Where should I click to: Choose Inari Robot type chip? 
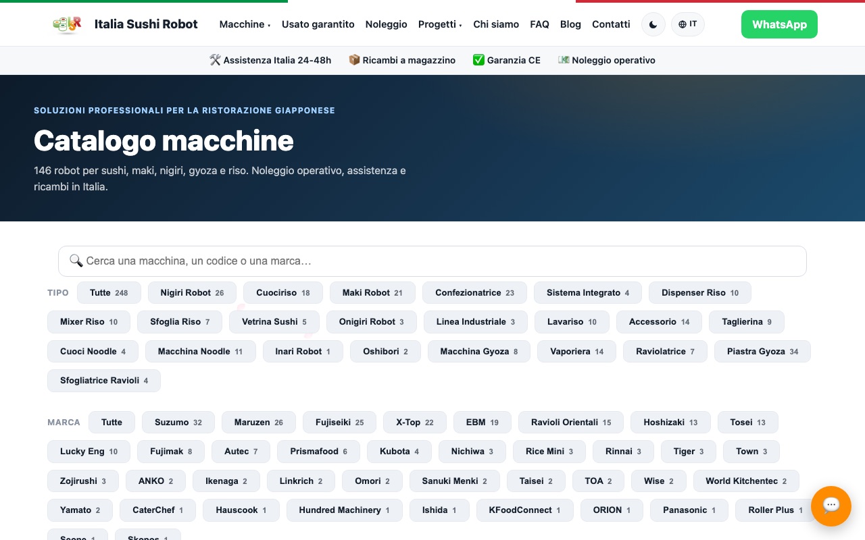click(303, 352)
